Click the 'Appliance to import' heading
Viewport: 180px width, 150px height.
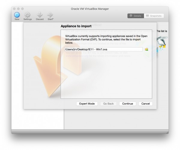[76, 26]
